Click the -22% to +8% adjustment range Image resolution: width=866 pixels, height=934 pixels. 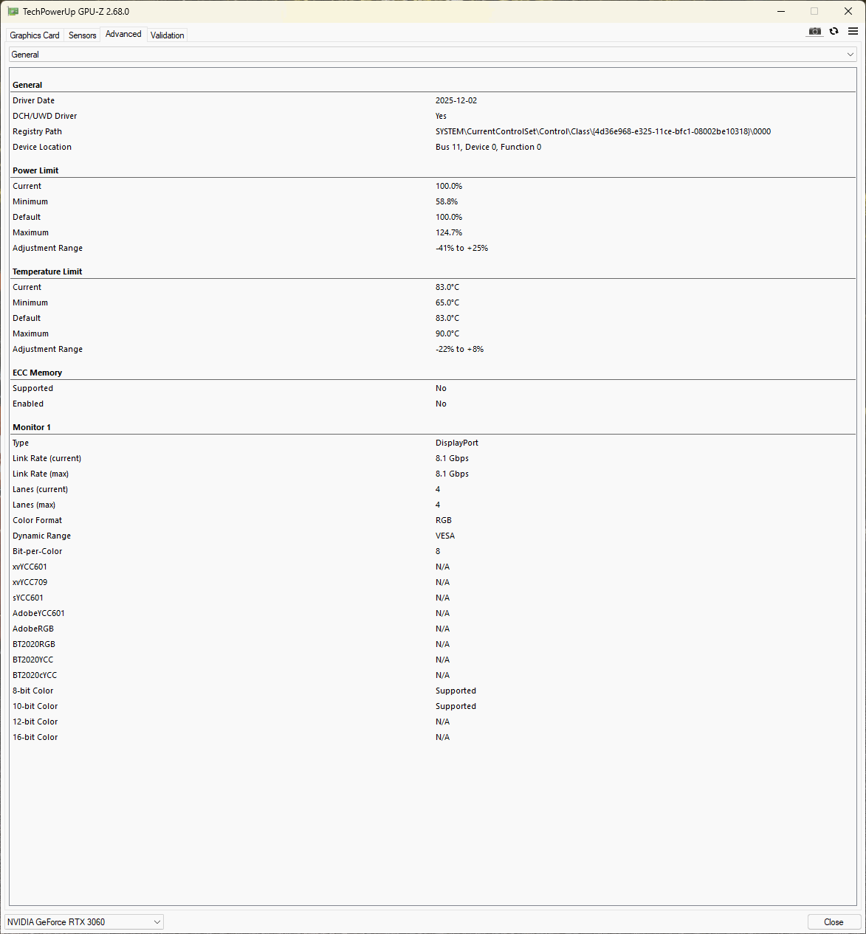tap(459, 349)
